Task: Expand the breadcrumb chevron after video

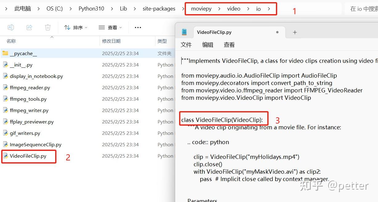Action: pyautogui.click(x=248, y=9)
